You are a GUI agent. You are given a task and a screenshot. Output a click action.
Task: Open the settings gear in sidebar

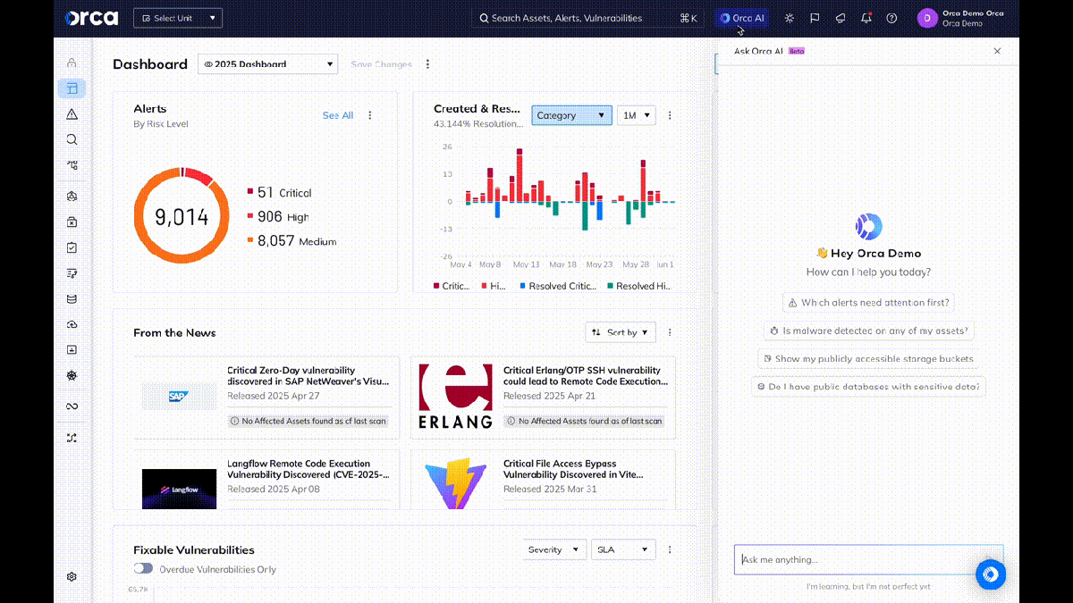[72, 577]
